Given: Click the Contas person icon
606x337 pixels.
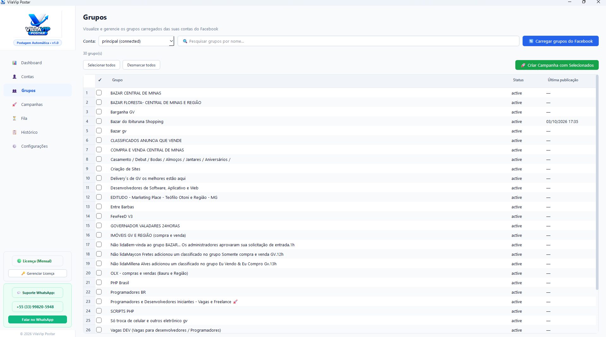Looking at the screenshot, I should [15, 77].
